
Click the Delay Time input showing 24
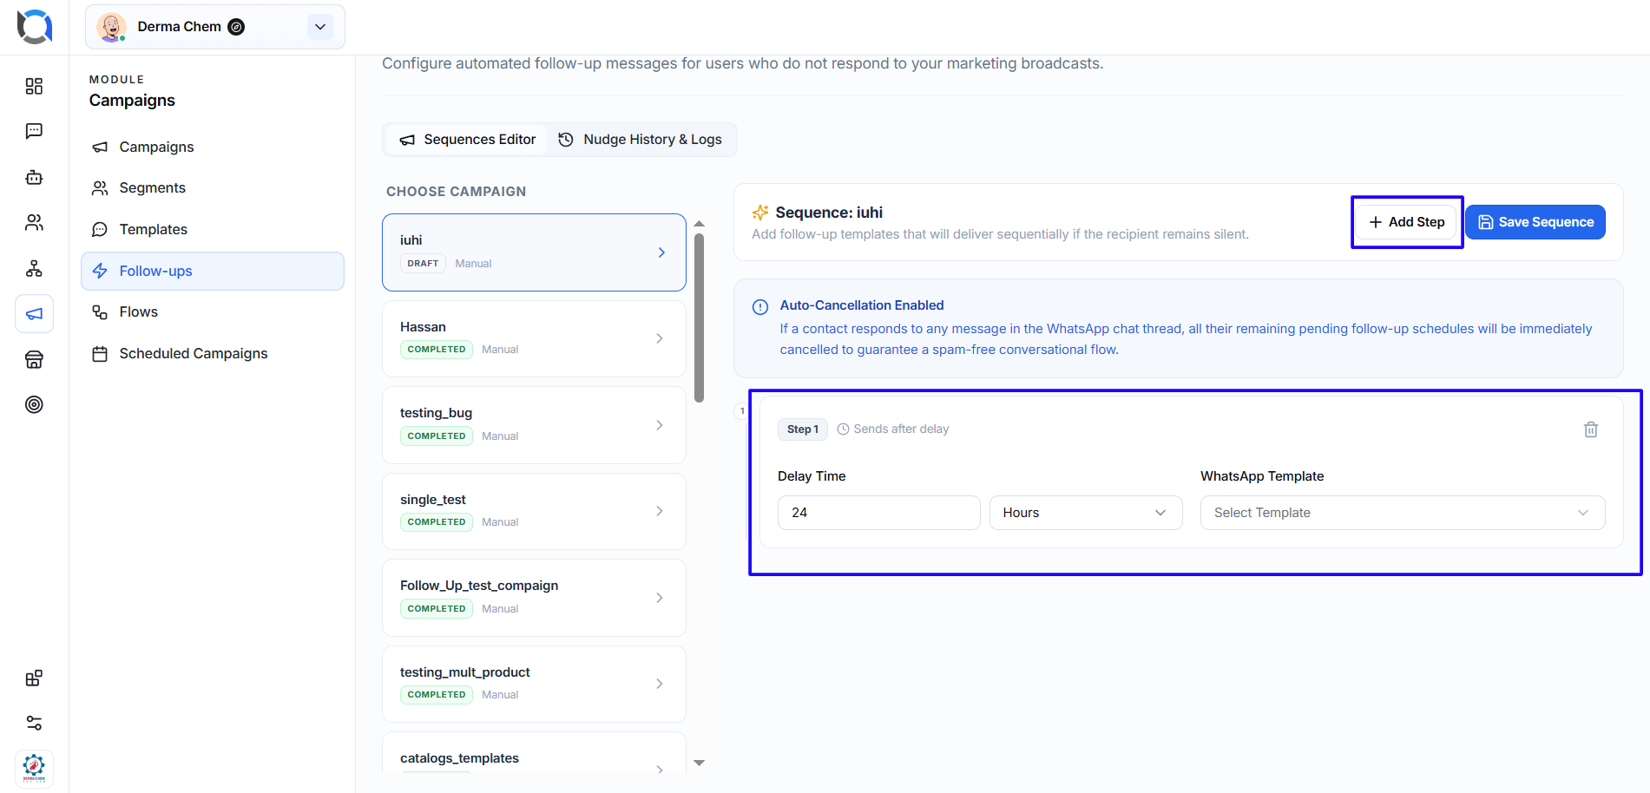coord(878,513)
